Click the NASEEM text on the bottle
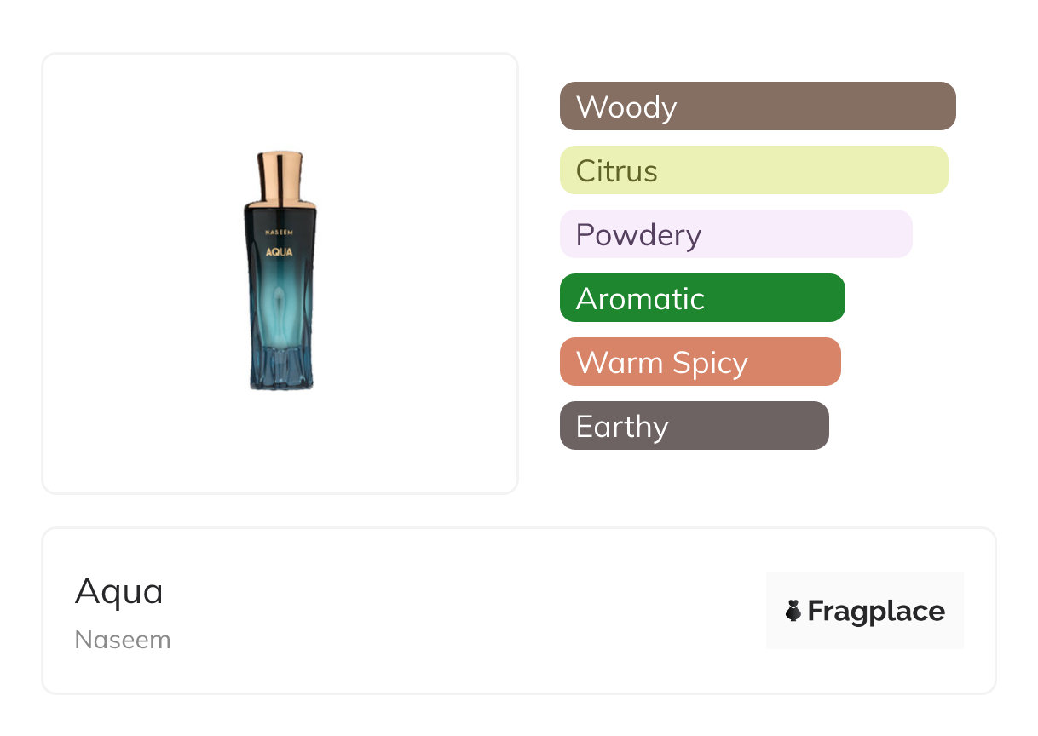Viewport: 1038px width, 736px height. point(280,232)
